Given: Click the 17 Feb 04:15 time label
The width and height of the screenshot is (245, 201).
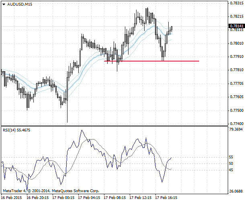Looking at the screenshot, I should point(89,197).
